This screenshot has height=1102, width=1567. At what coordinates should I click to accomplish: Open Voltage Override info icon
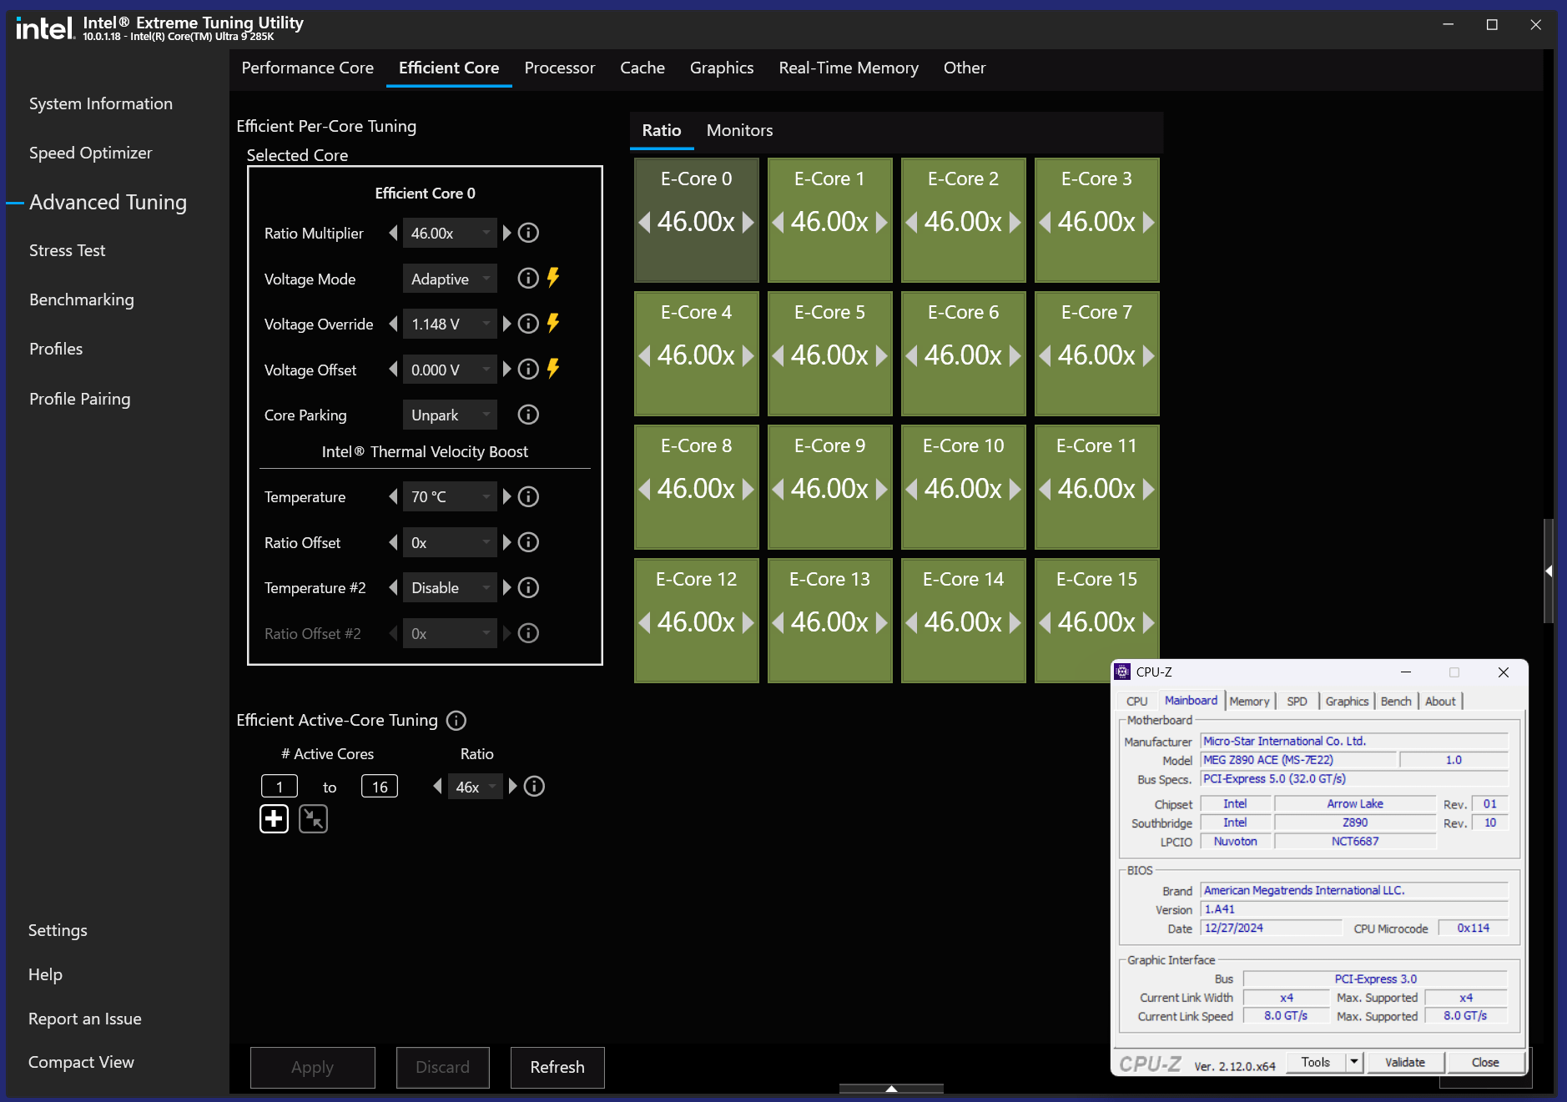pos(528,324)
